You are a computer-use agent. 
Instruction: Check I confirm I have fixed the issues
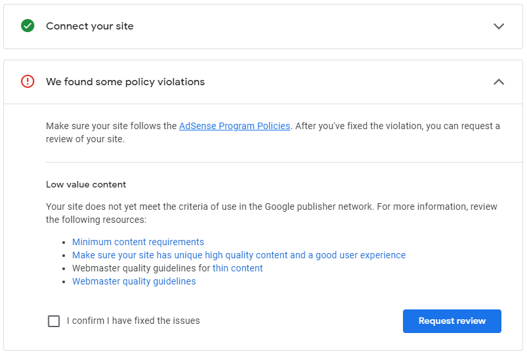pos(54,321)
